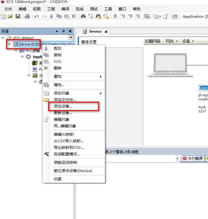Cut selection with toolbar scissors icon
This screenshot has width=208, height=219.
51,16
